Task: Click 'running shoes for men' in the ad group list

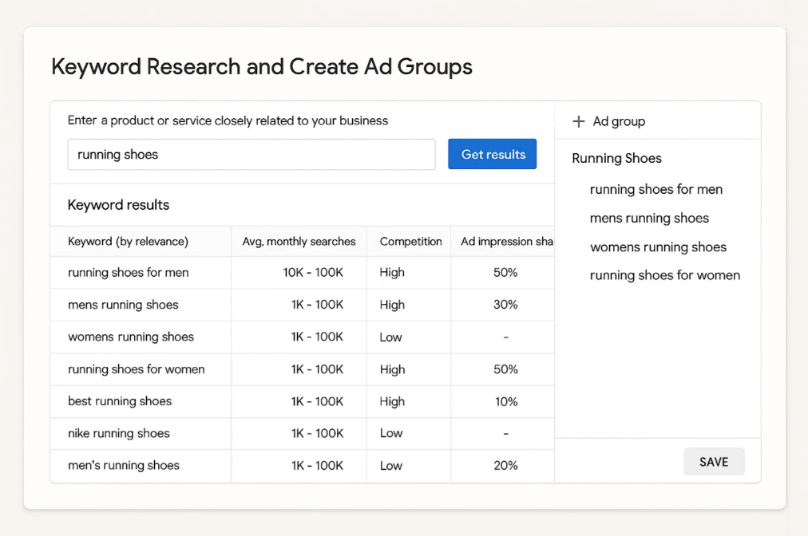Action: tap(656, 190)
